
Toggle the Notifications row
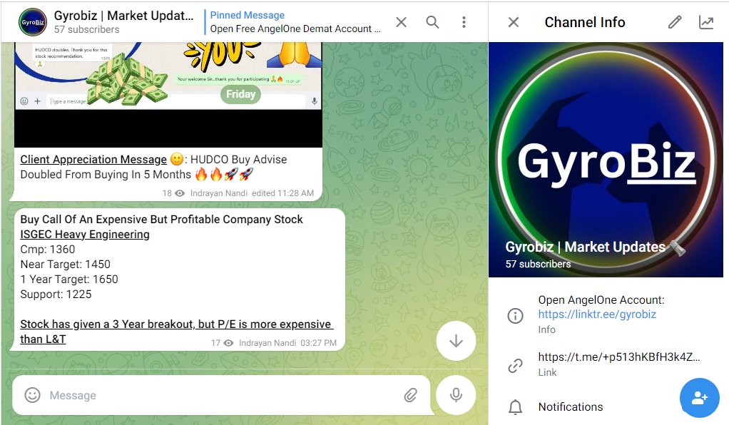(x=606, y=407)
